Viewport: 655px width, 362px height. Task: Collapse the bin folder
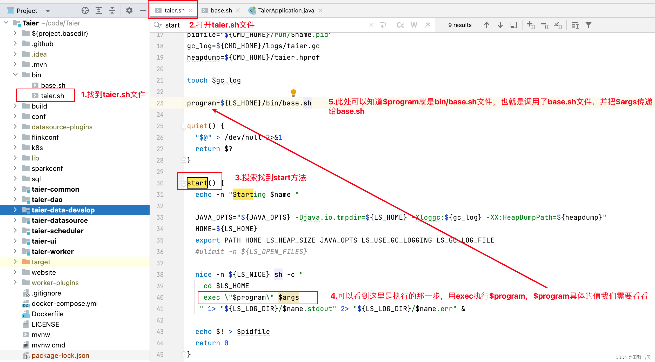point(15,75)
